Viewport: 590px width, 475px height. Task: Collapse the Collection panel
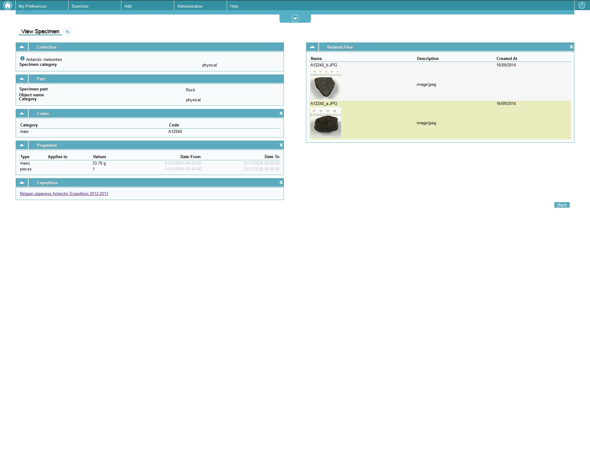(22, 47)
